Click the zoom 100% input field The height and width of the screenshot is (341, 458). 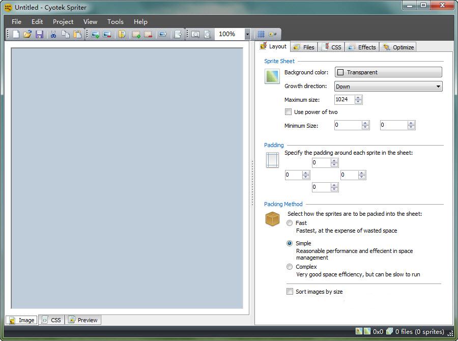(x=230, y=34)
